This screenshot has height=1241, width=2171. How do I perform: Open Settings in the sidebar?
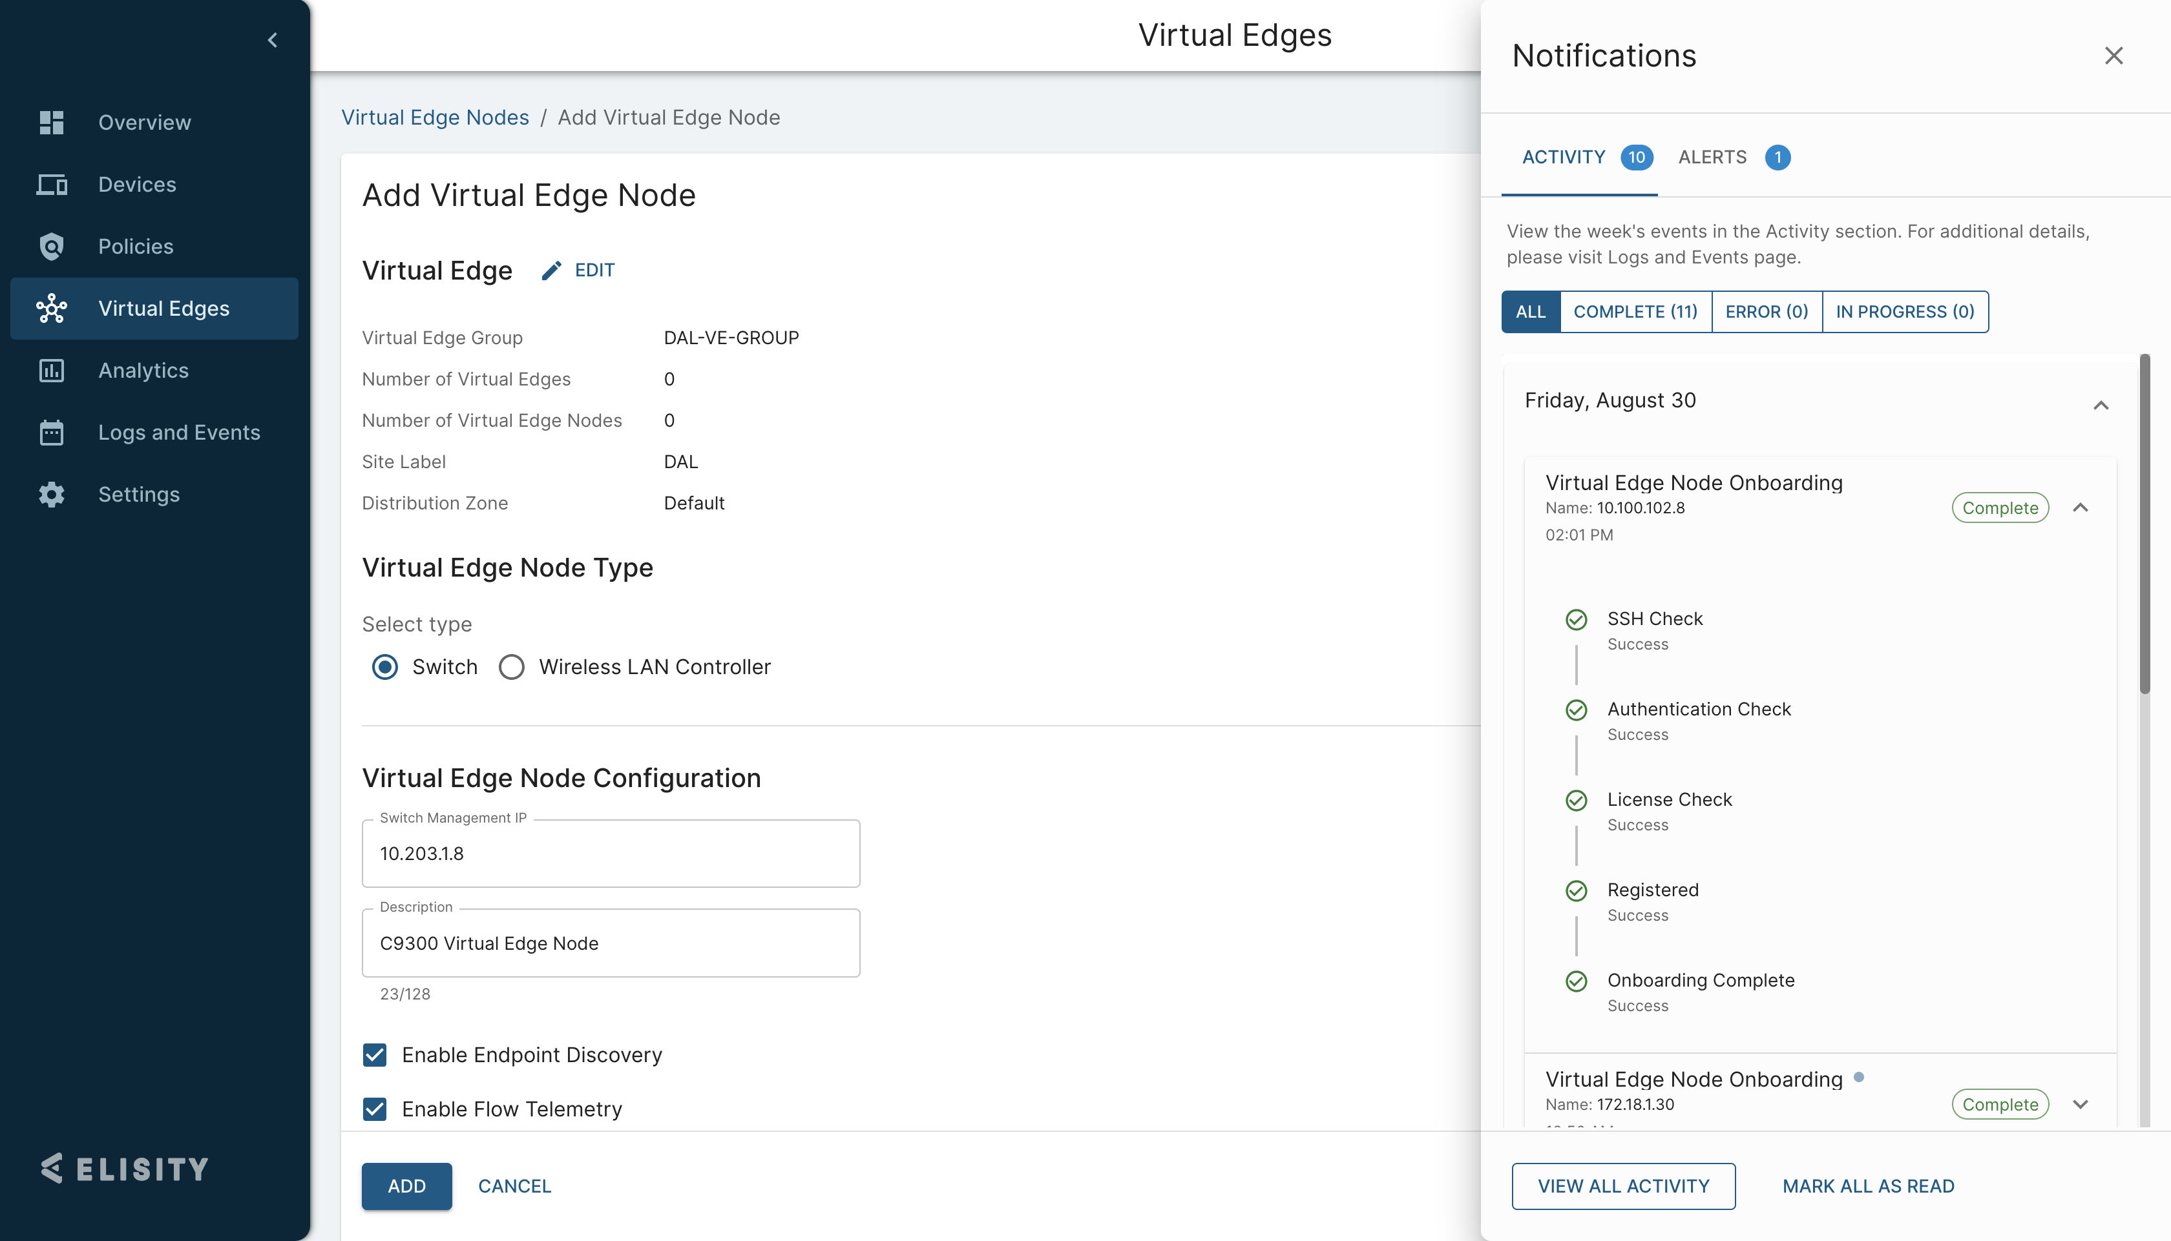tap(154, 495)
